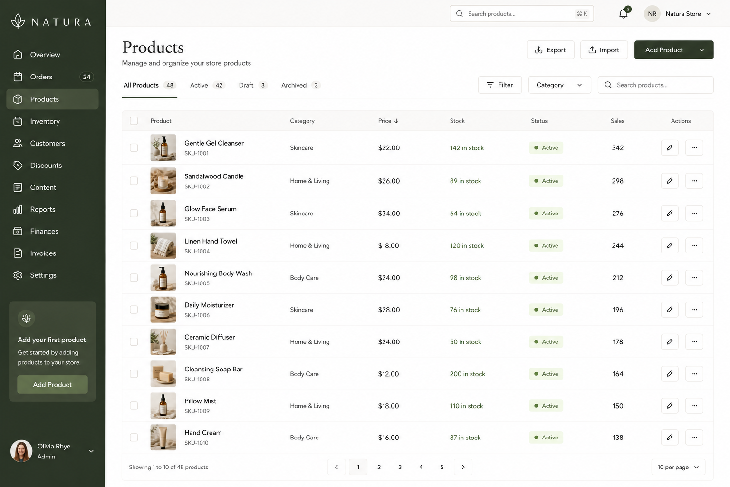Open Customers in the sidebar
The height and width of the screenshot is (487, 730).
[52, 143]
